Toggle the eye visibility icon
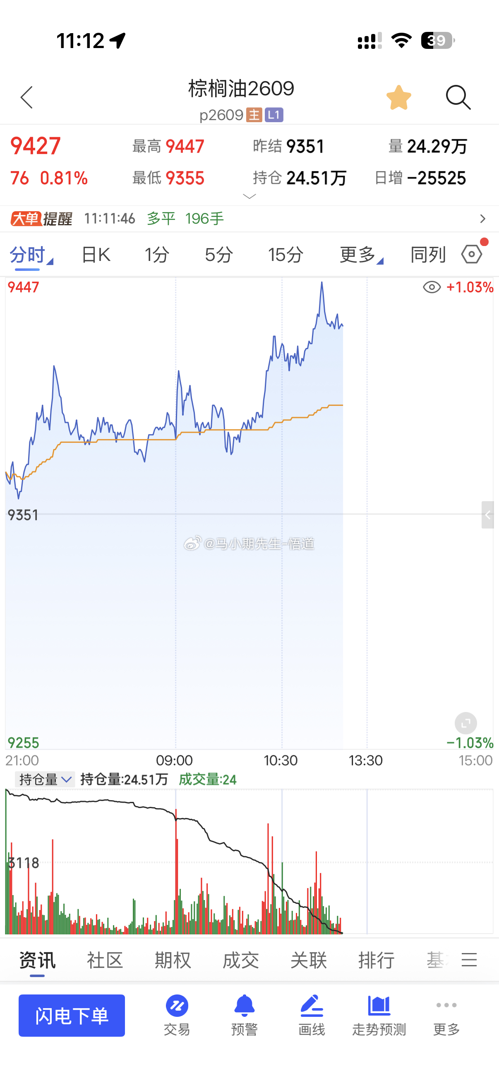The image size is (499, 1086). click(x=432, y=287)
